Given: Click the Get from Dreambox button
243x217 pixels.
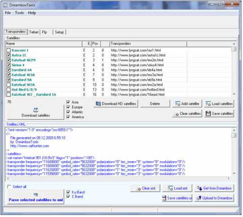Looking at the screenshot, I should tap(214, 188).
